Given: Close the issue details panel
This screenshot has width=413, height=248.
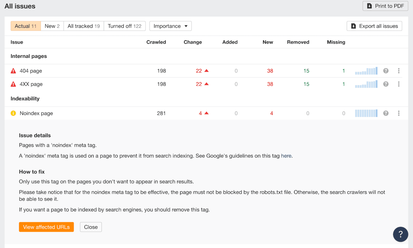Looking at the screenshot, I should [91, 227].
